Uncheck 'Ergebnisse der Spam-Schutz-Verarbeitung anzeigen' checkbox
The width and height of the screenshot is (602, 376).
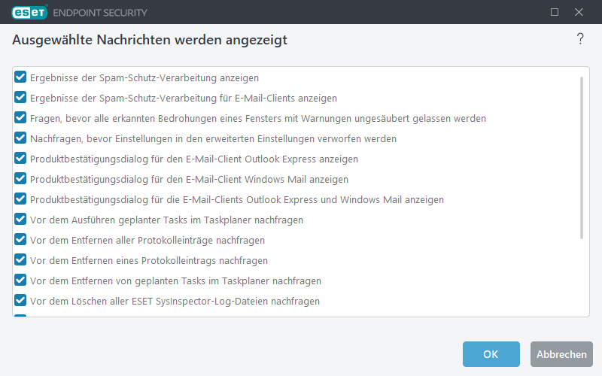tap(20, 77)
